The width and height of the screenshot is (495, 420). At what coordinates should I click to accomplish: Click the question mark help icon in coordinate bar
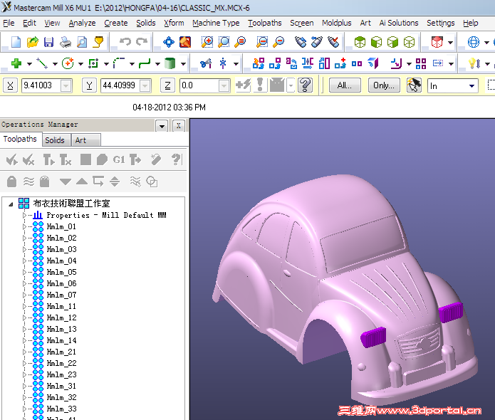point(306,85)
